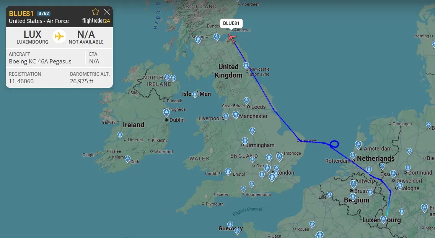Click the yellow airplane route icon in panel
435x238 pixels.
[59, 36]
